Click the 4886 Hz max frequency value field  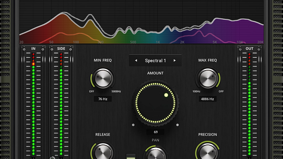tap(207, 99)
